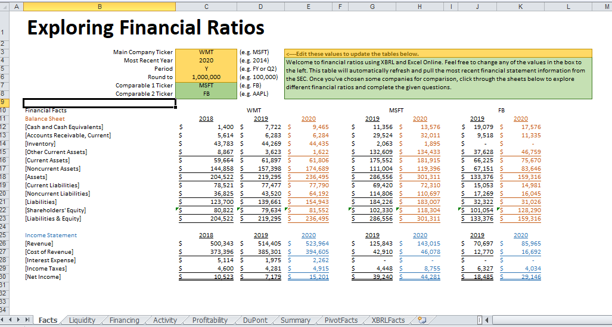Switch to the Liquidity sheet tab
Image resolution: width=612 pixels, height=327 pixels.
click(82, 320)
